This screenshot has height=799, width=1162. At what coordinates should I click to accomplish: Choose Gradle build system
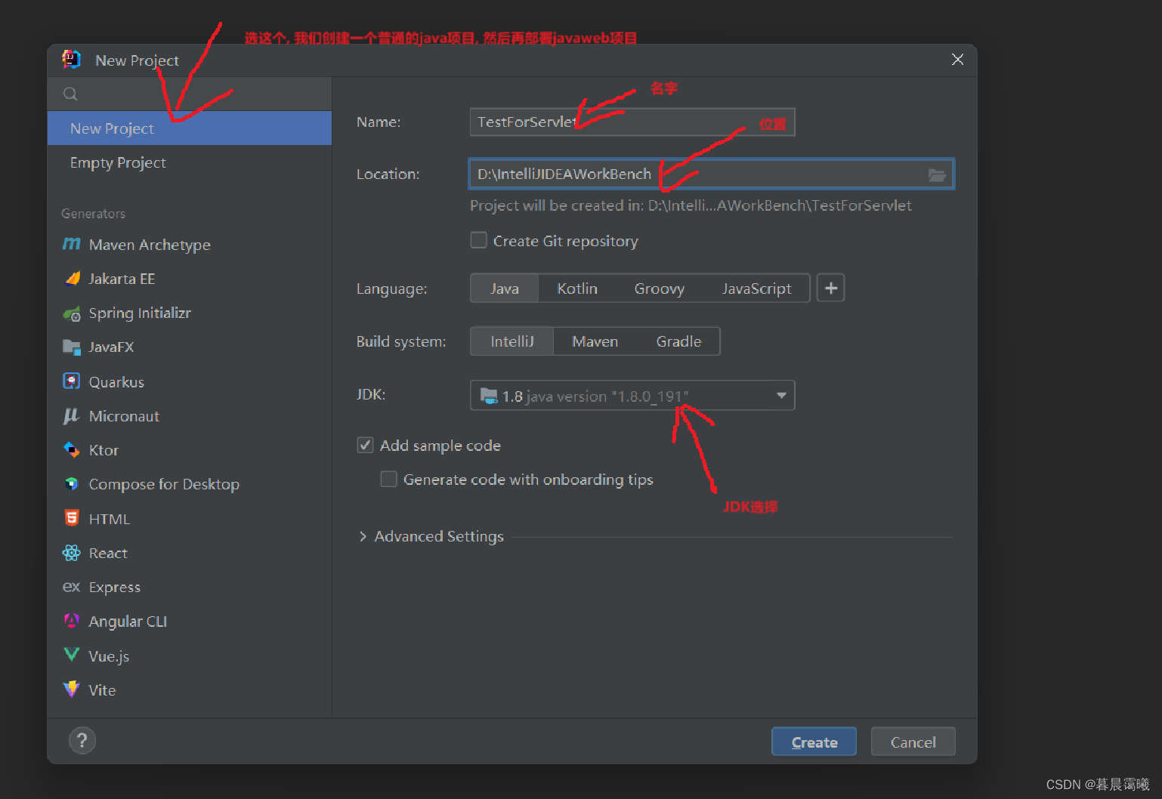click(678, 341)
